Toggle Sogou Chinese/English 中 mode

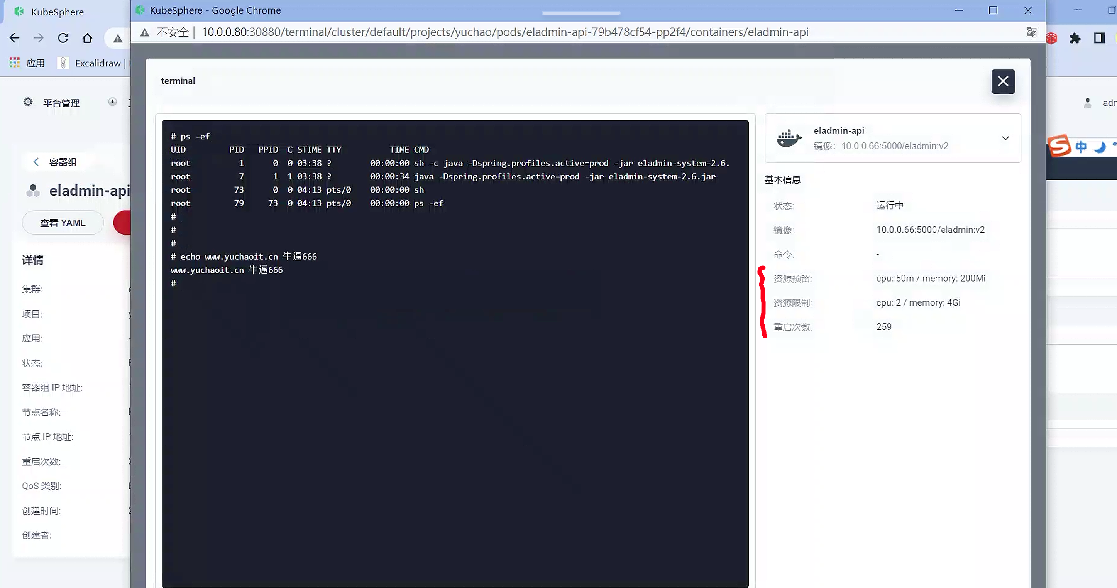1081,147
